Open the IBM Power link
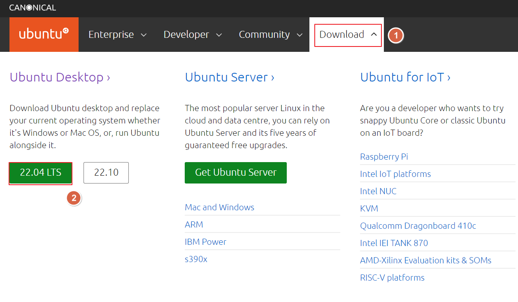This screenshot has width=518, height=302. click(x=206, y=242)
